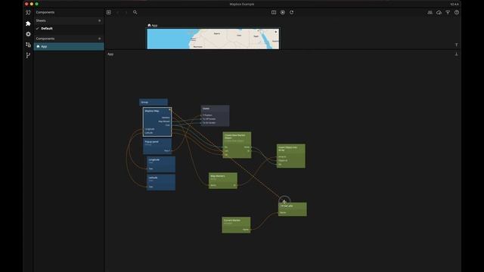Click the App breadcrumb above node canvas
The image size is (484, 272).
click(x=110, y=54)
